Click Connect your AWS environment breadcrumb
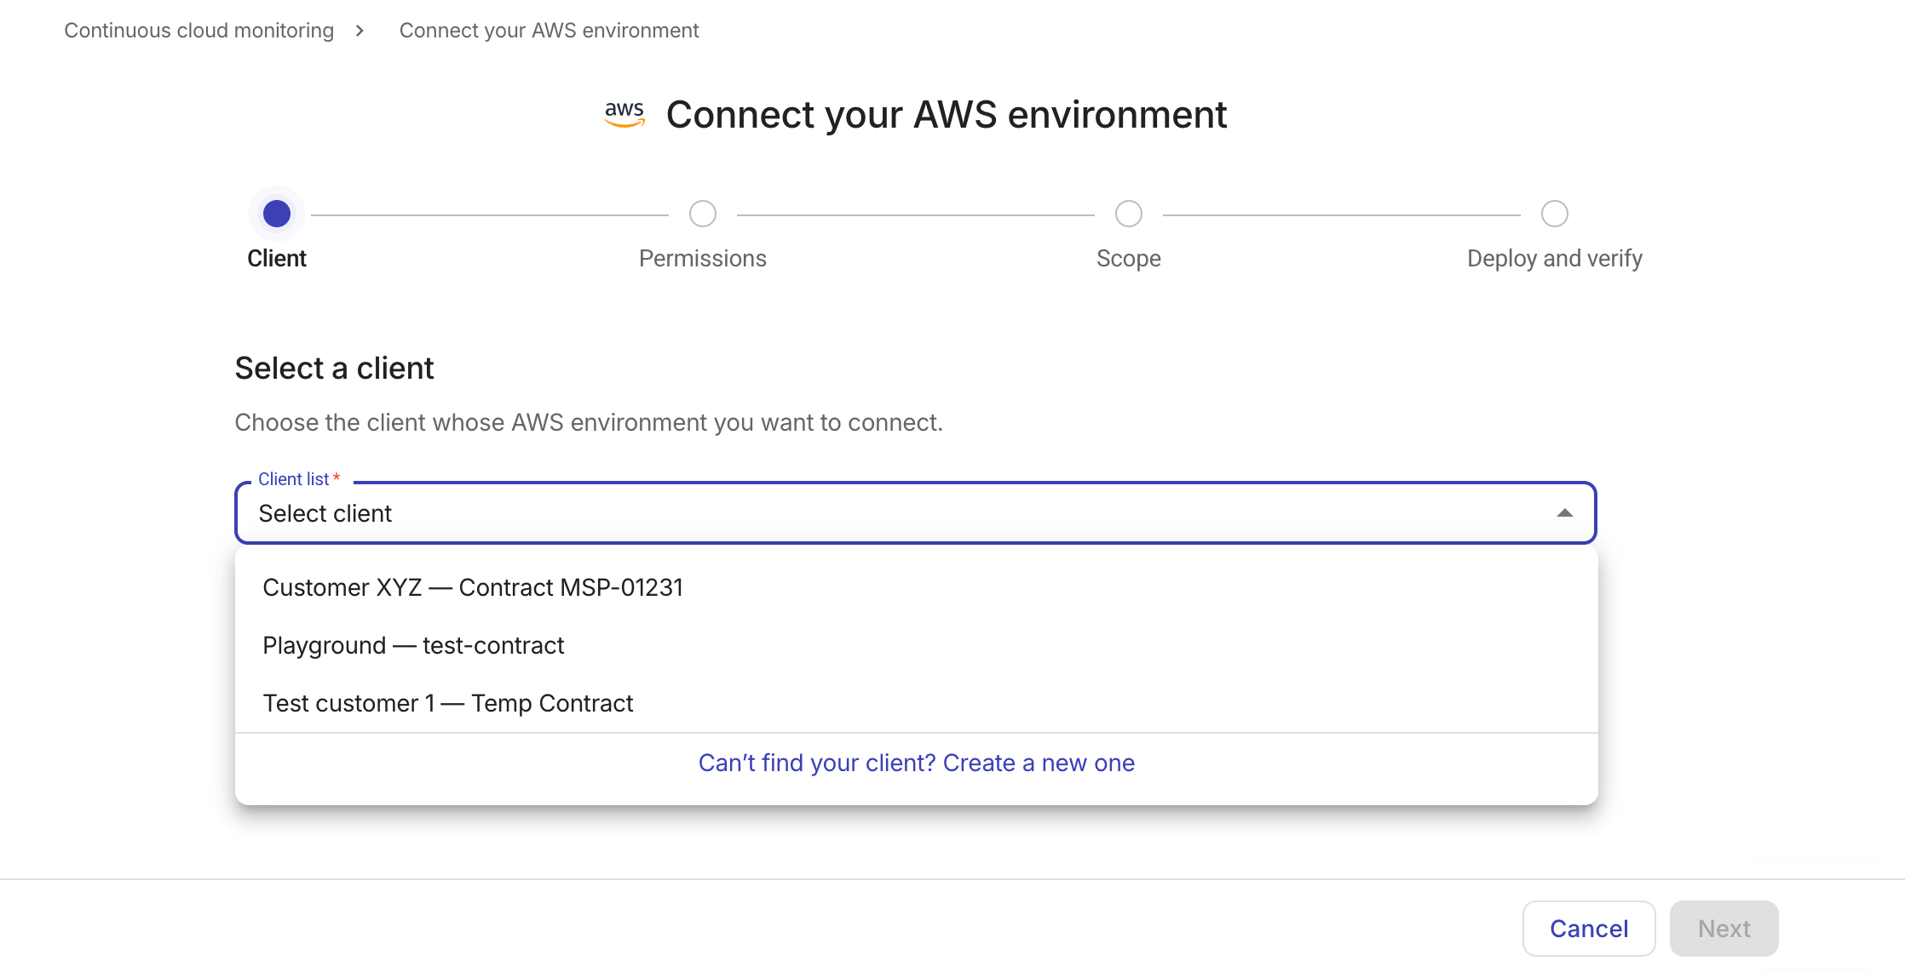The width and height of the screenshot is (1905, 972). [549, 31]
